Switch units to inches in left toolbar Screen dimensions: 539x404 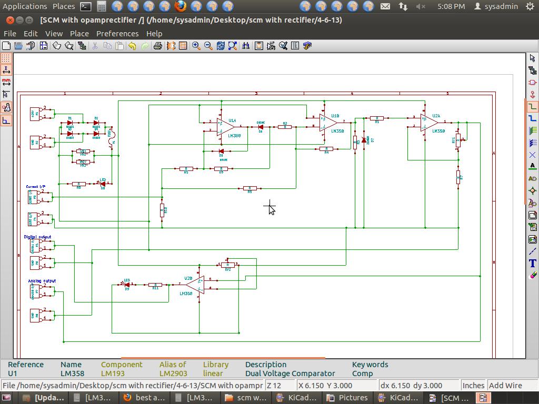[6, 70]
